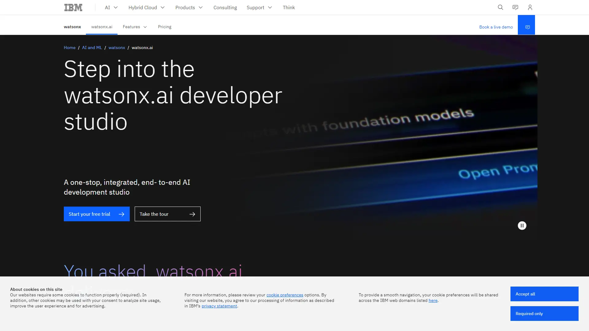
Task: Open the search magnifier icon
Action: click(500, 7)
